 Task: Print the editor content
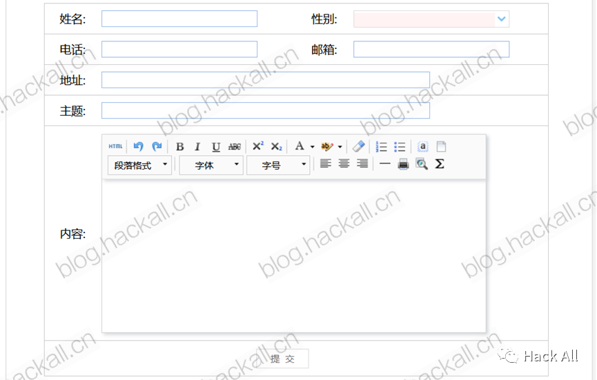click(x=403, y=164)
